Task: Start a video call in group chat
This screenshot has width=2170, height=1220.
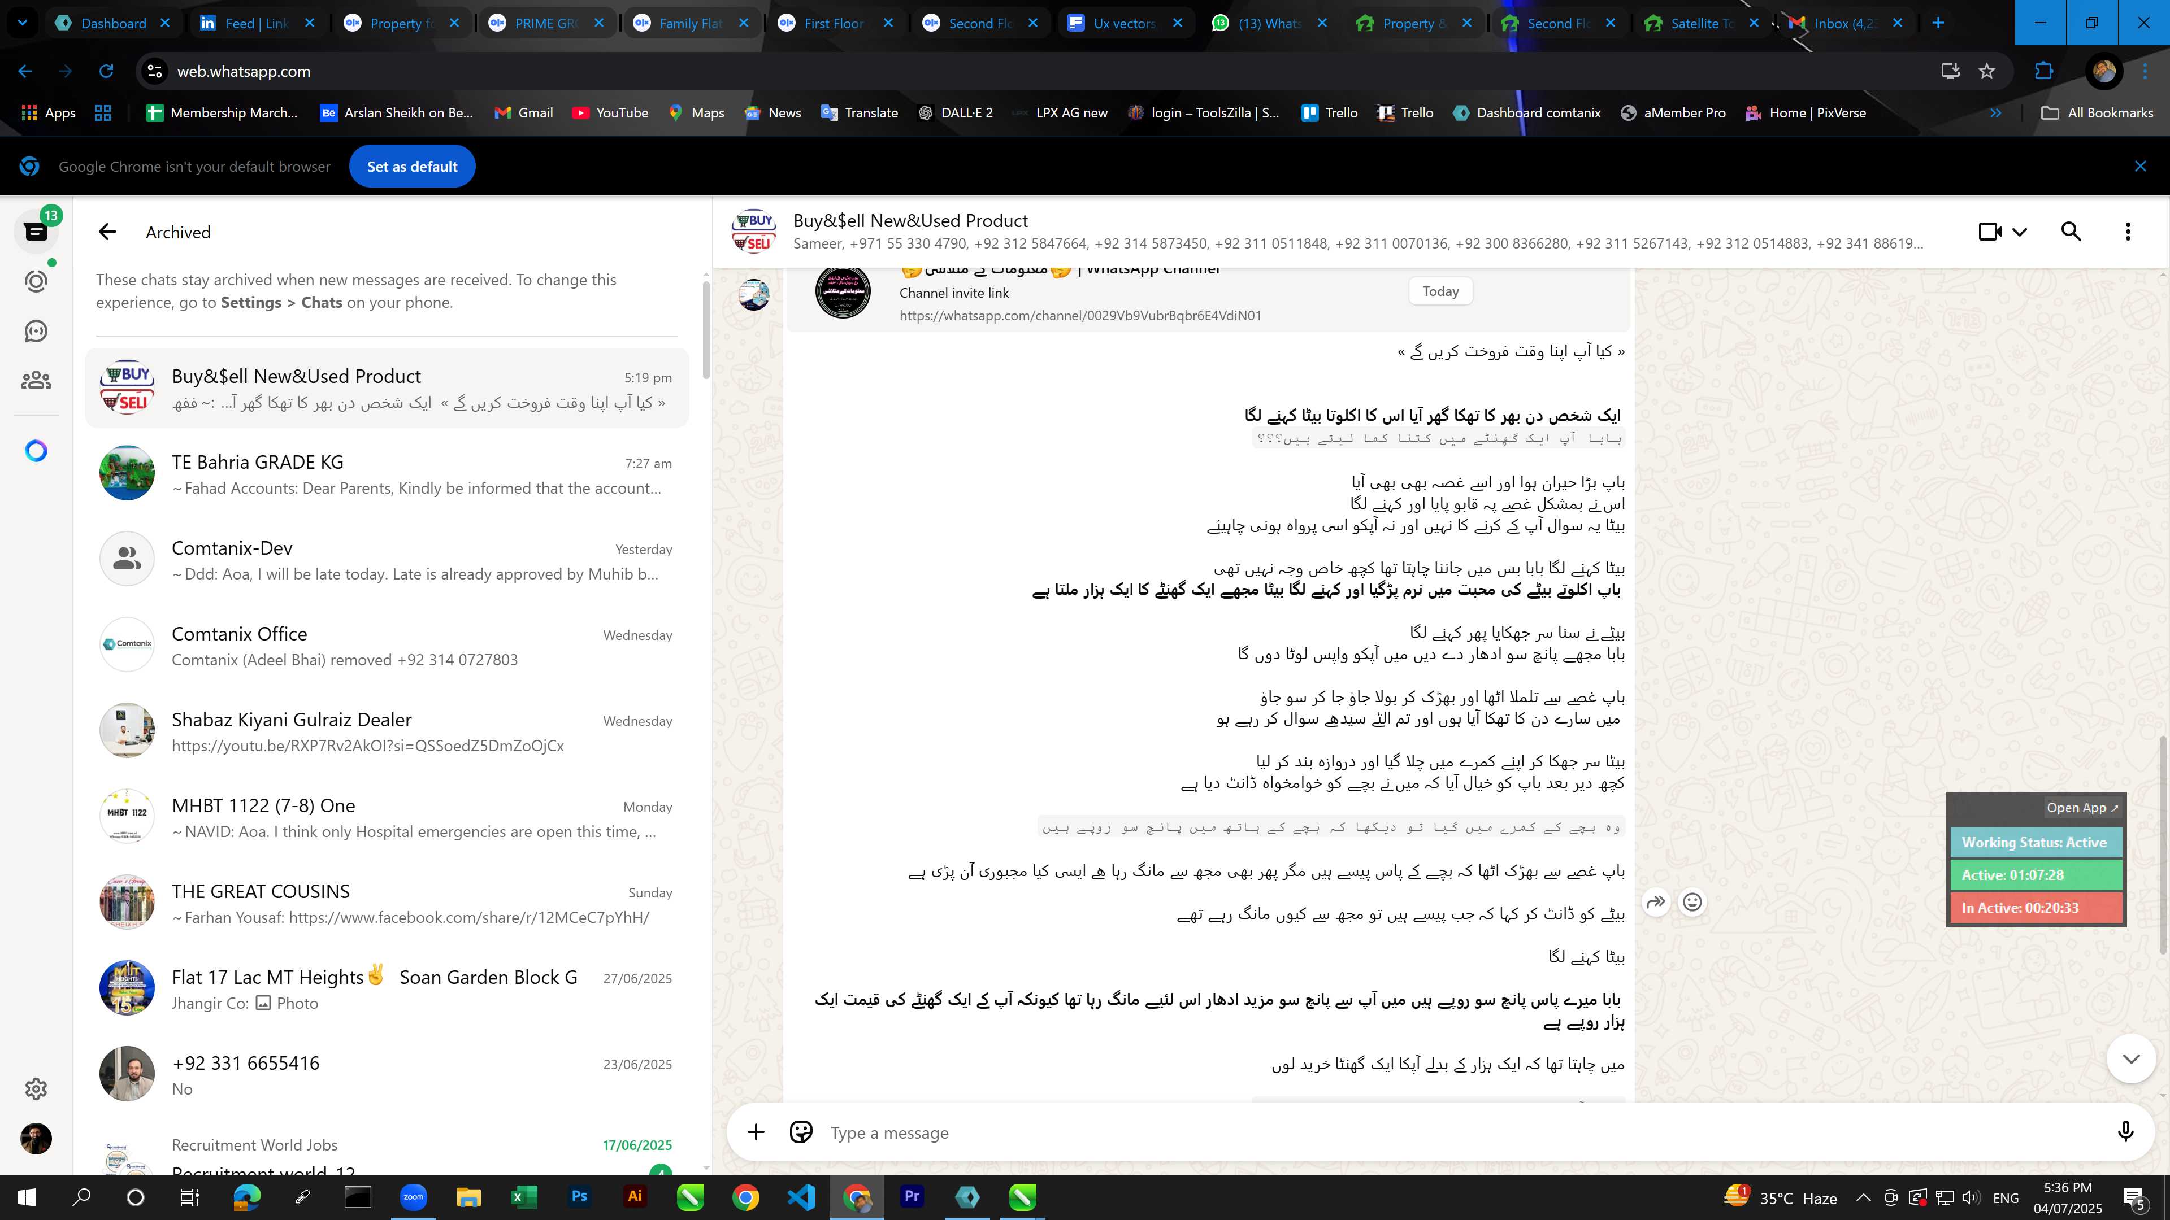Action: (1990, 232)
